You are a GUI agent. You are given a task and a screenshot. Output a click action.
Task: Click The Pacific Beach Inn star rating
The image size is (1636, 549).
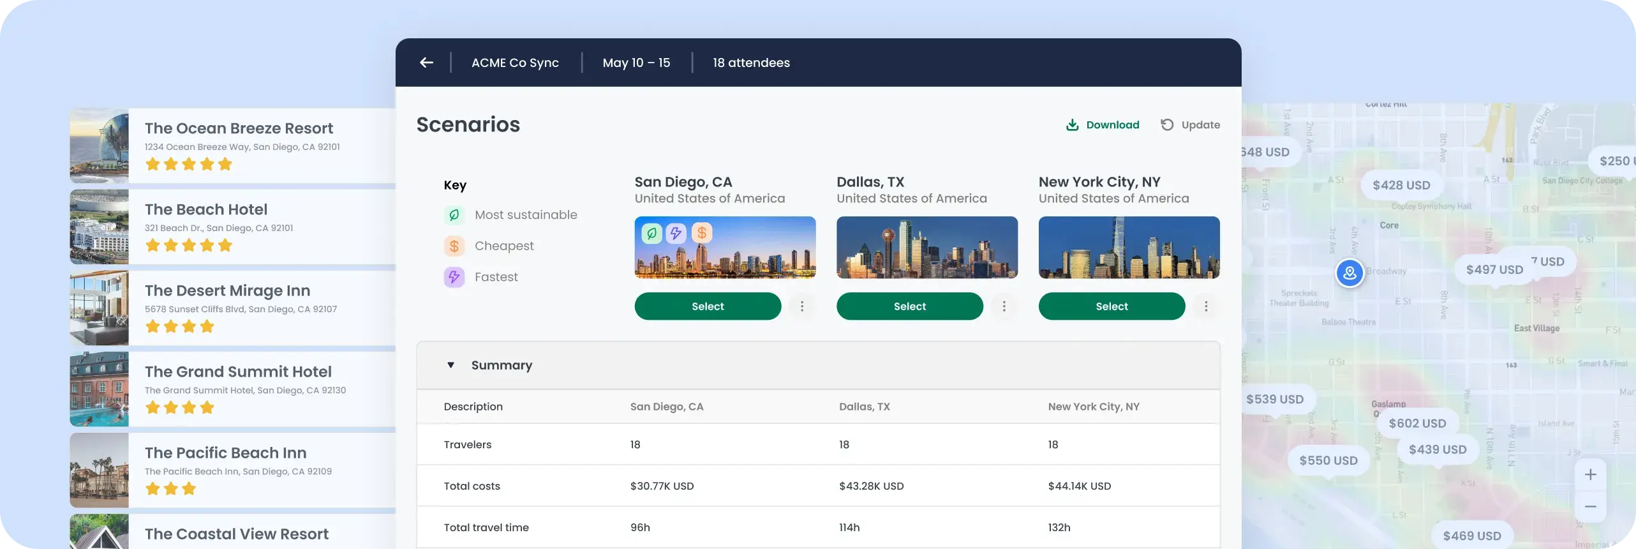[171, 489]
